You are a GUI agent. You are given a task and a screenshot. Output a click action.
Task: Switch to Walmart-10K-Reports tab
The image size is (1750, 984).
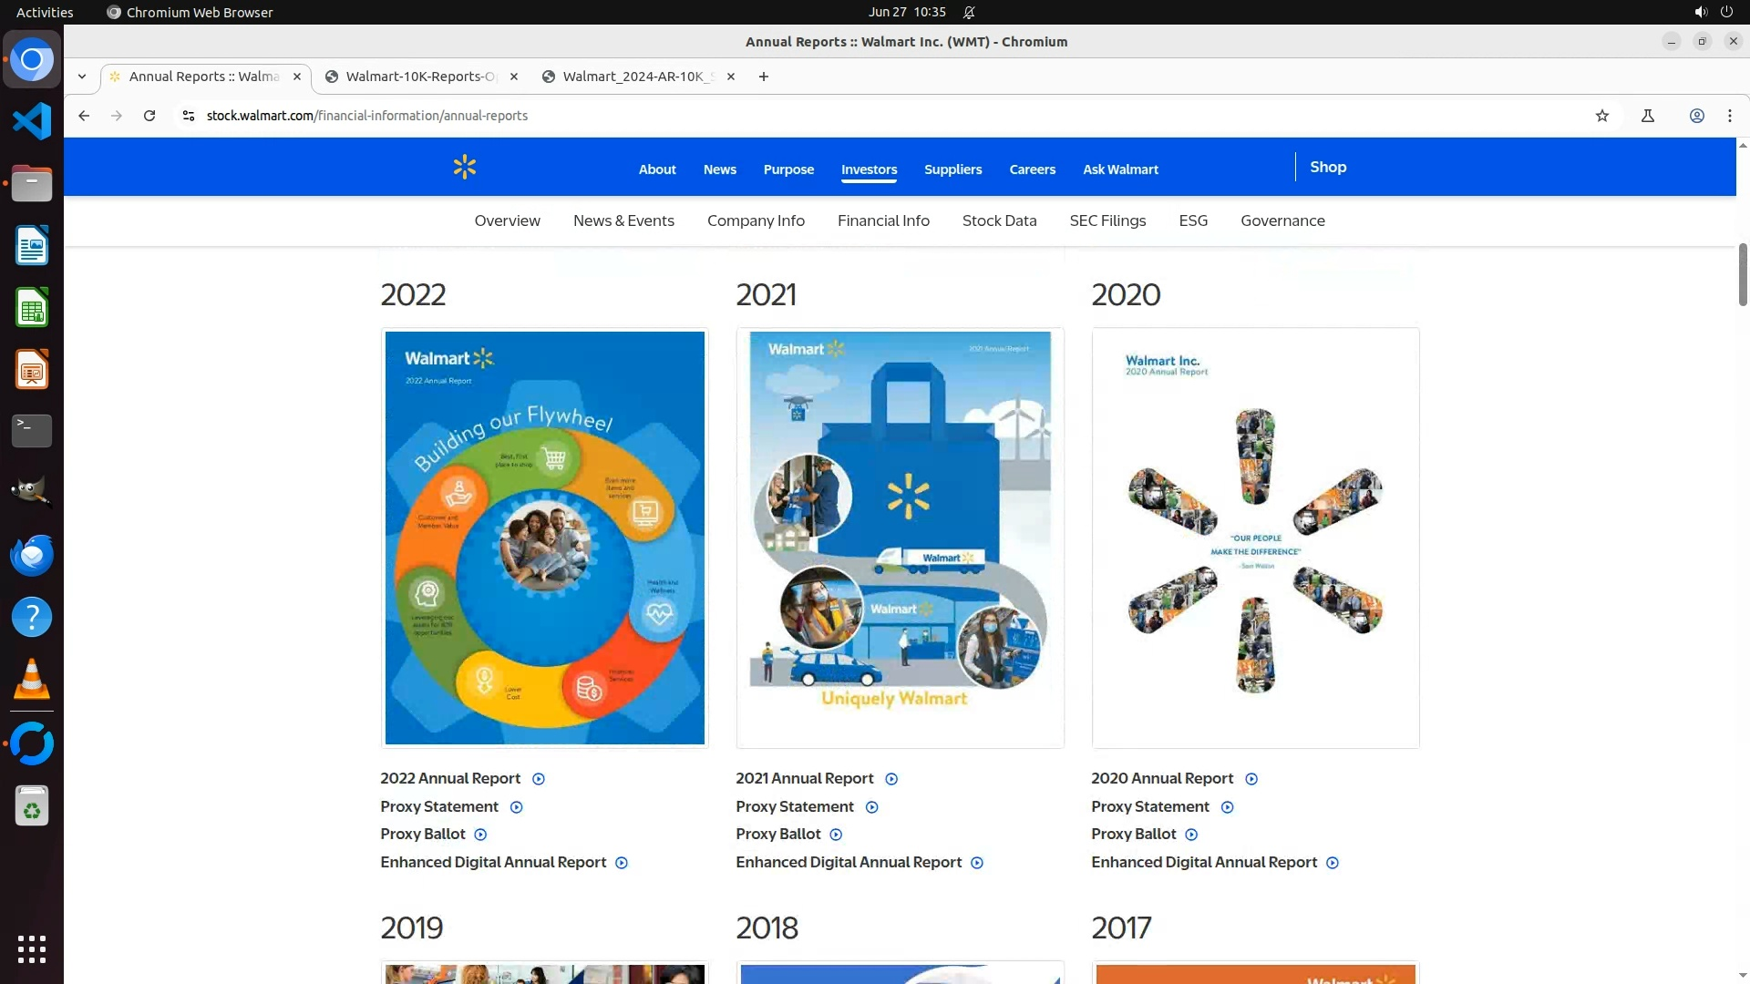pyautogui.click(x=420, y=77)
